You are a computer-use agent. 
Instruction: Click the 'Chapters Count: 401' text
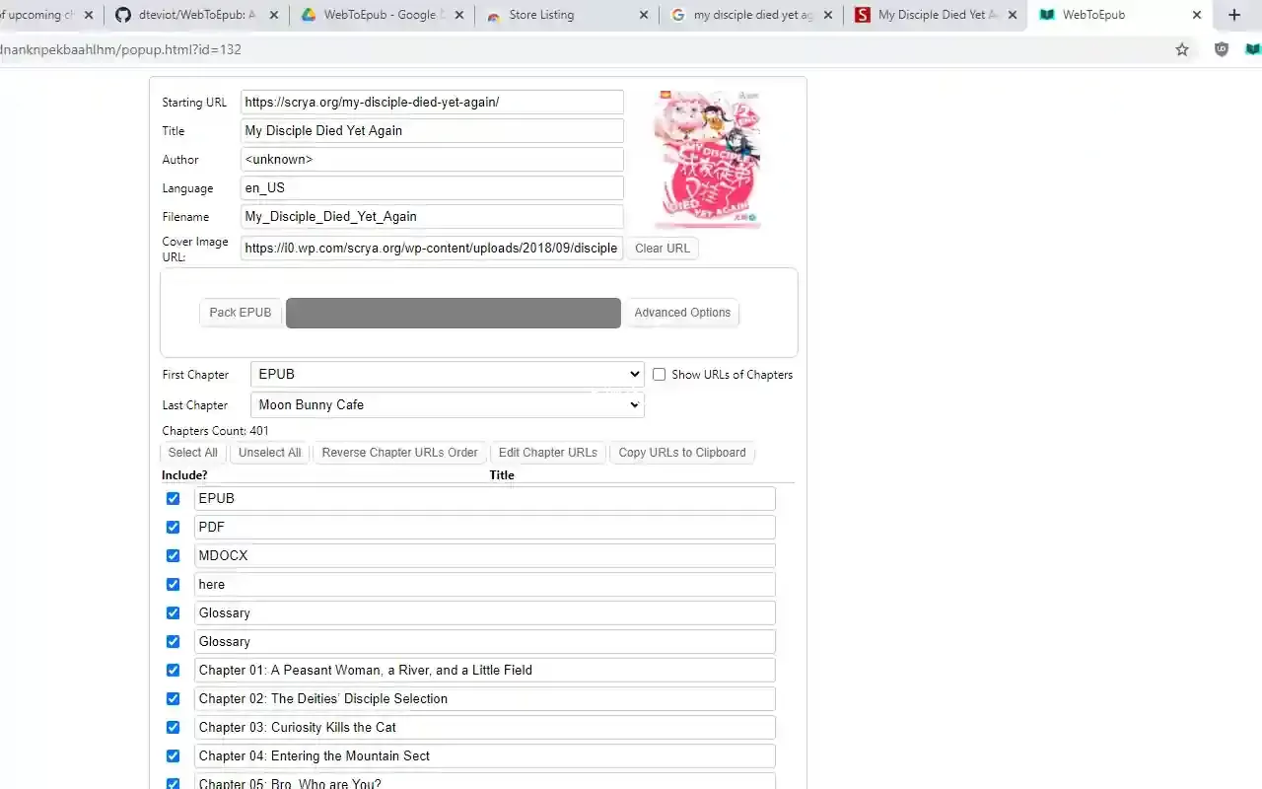(215, 431)
